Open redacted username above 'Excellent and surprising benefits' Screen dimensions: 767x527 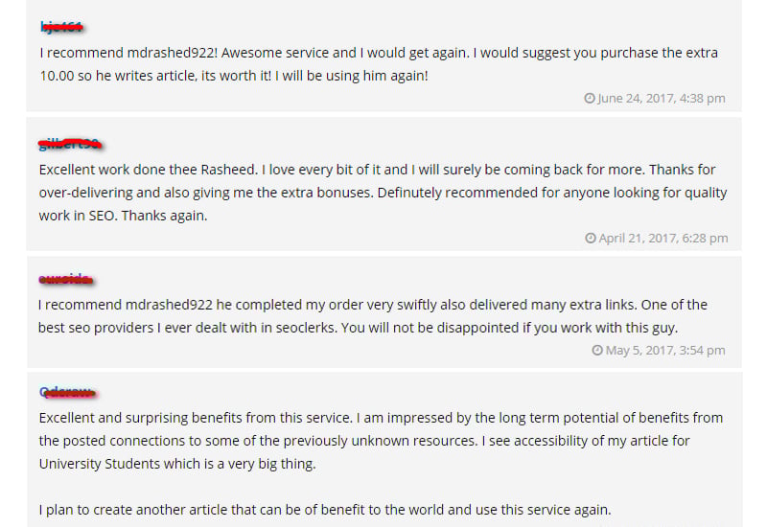(67, 392)
